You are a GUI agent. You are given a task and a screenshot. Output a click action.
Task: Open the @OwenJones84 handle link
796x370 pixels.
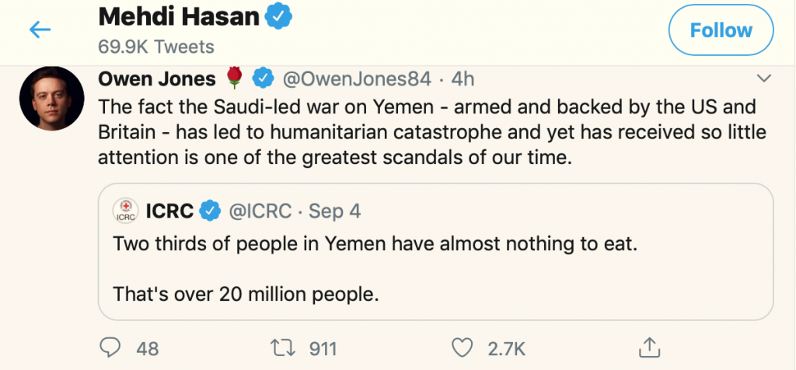354,79
